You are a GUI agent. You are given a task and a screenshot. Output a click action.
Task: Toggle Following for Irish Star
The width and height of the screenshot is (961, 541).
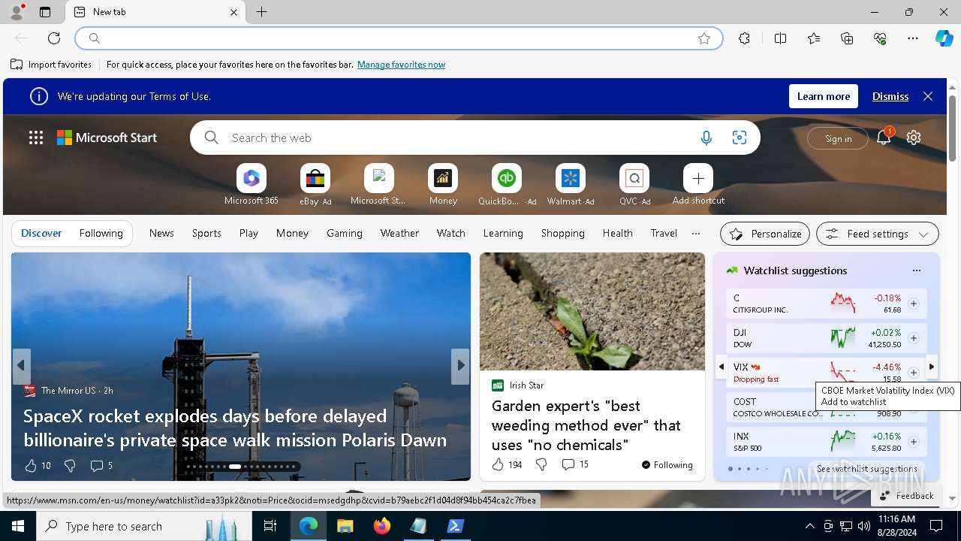tap(667, 464)
